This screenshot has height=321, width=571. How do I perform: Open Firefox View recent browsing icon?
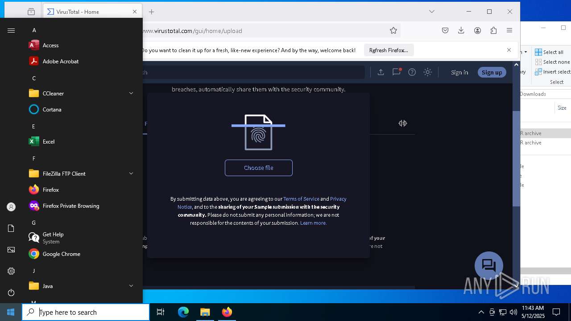(31, 12)
